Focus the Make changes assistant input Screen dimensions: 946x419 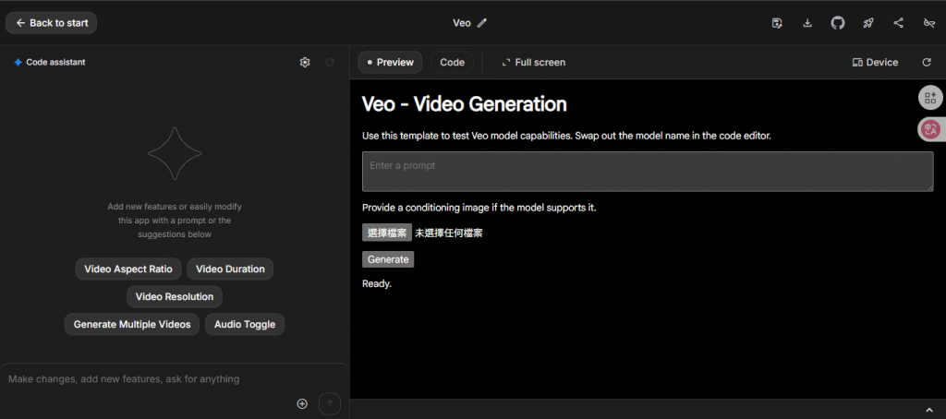tap(175, 379)
